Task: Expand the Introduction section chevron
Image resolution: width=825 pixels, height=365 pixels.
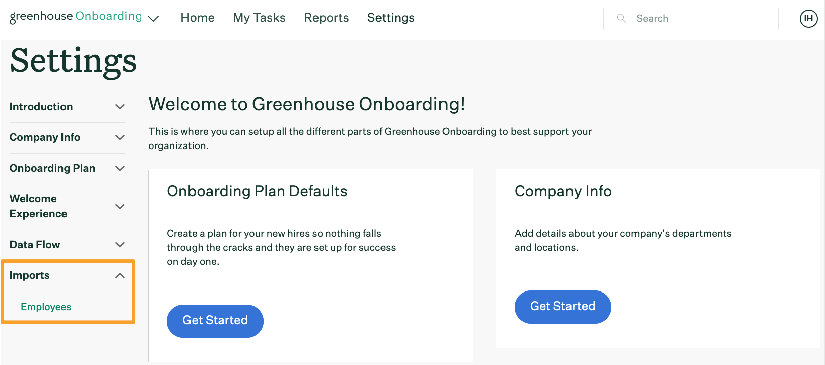Action: coord(120,107)
